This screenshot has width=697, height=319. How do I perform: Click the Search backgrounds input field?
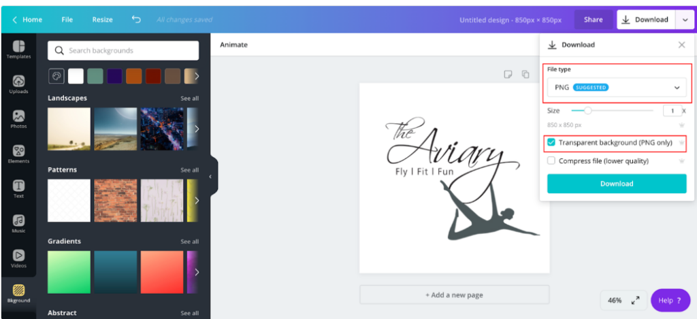[x=123, y=50]
